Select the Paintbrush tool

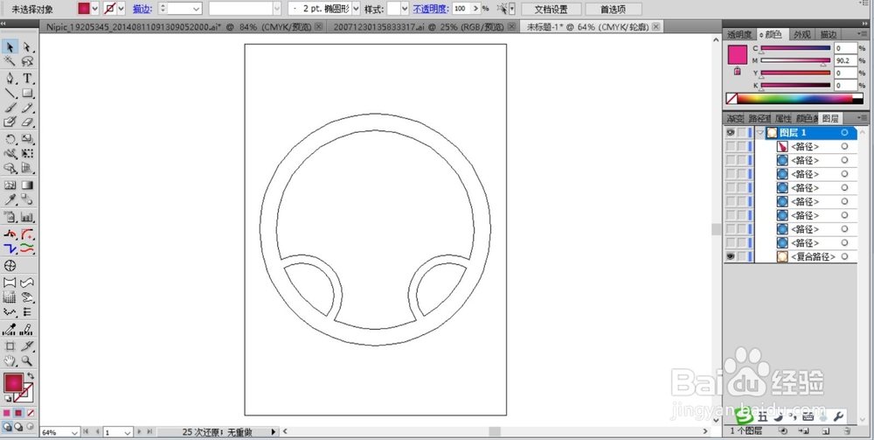pyautogui.click(x=10, y=108)
